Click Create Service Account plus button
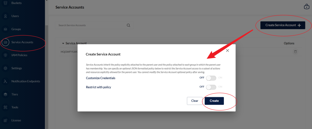This screenshot has height=129, width=312. point(283,25)
